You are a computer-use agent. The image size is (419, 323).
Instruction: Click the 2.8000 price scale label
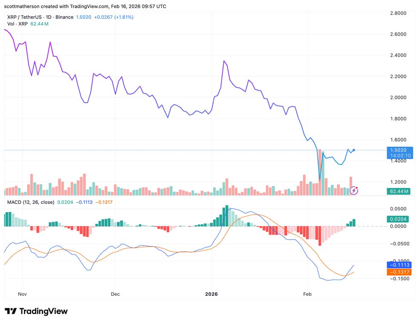399,13
